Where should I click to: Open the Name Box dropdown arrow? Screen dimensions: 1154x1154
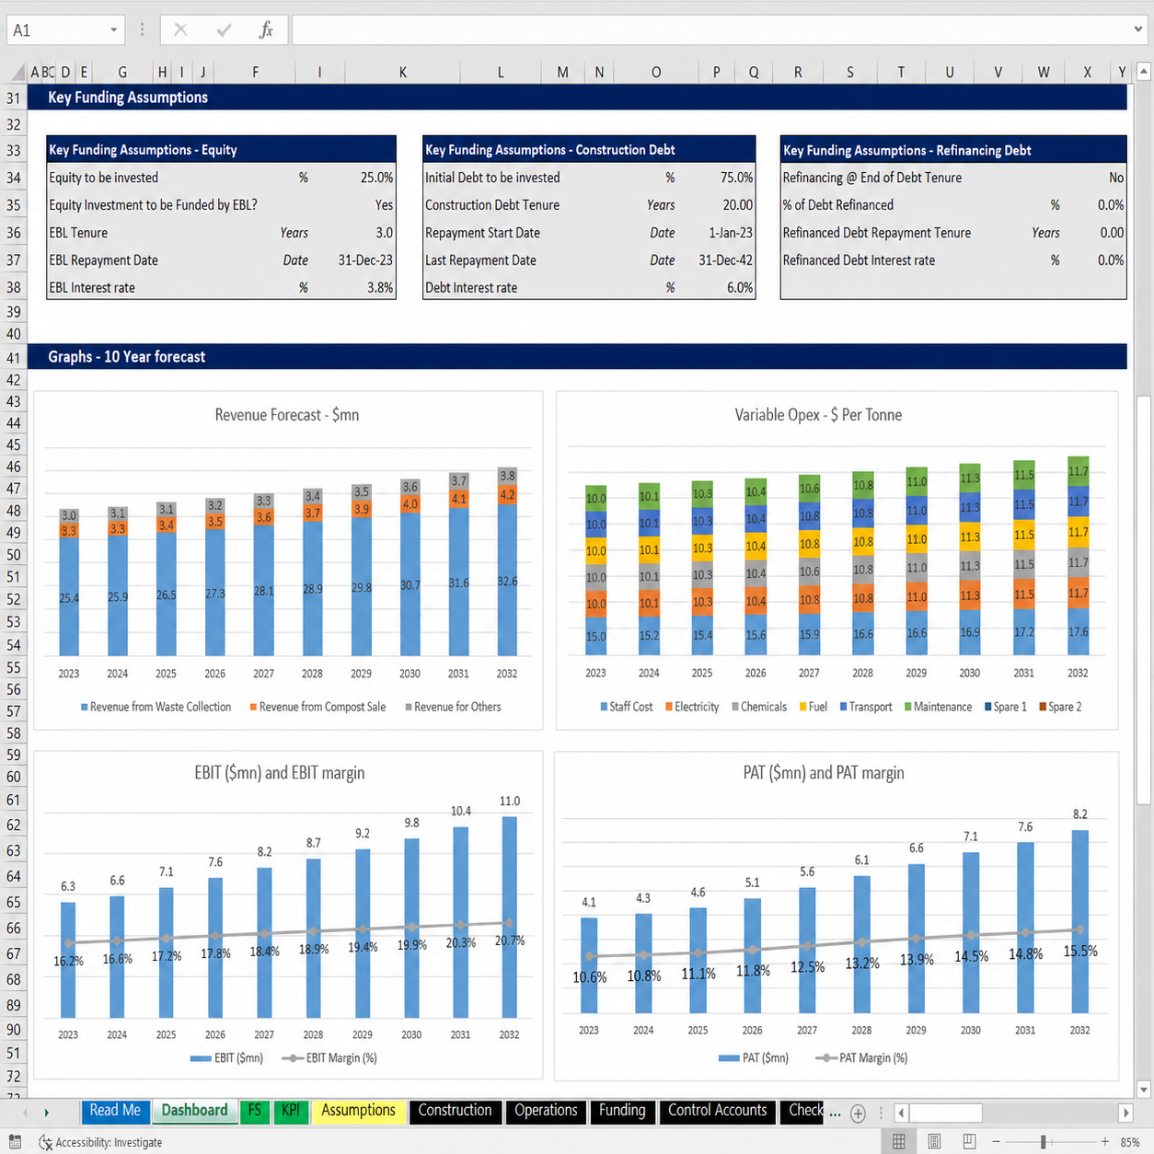(x=113, y=30)
